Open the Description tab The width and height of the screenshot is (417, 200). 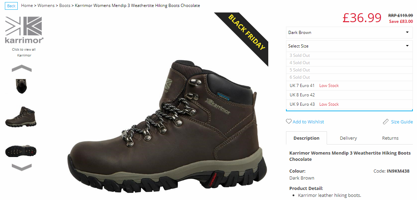coord(306,138)
